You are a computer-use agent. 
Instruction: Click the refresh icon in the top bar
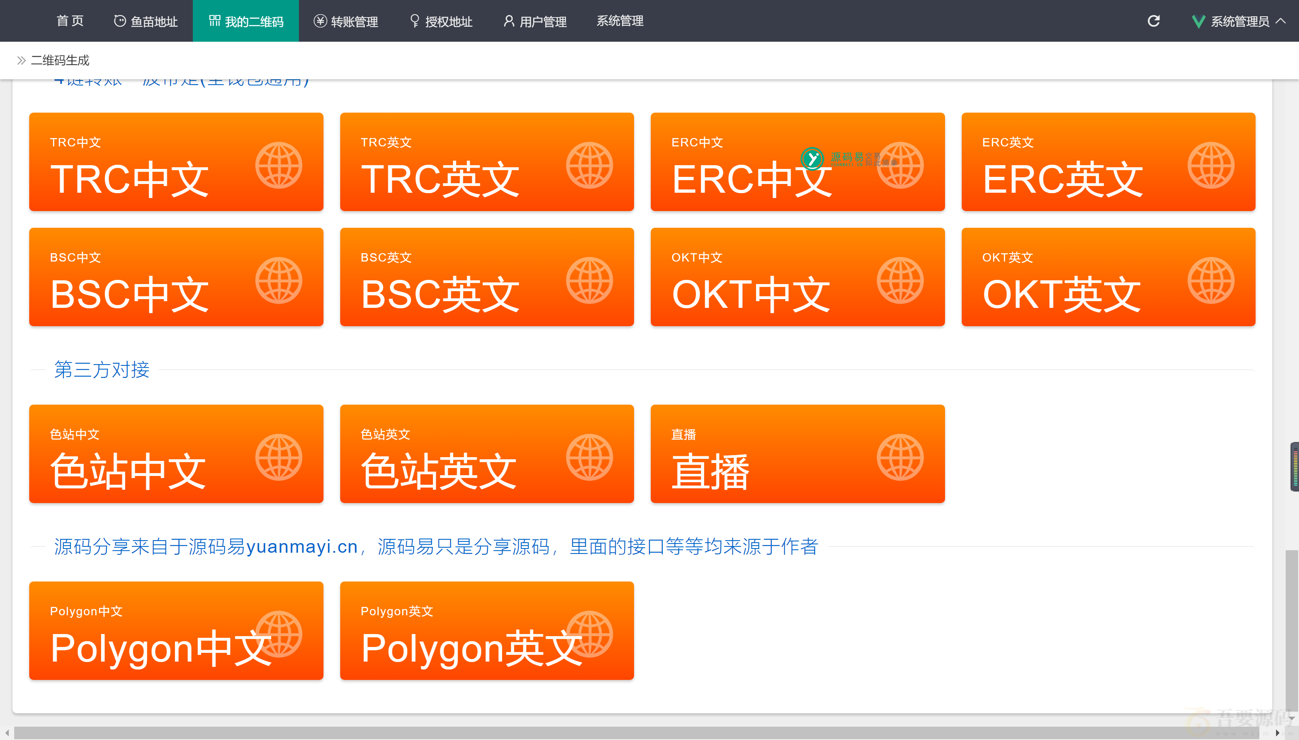tap(1154, 21)
